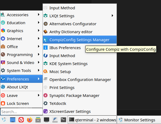Click the 'Synaptic Package Manager' label
The height and width of the screenshot is (124, 161).
[x=74, y=96]
